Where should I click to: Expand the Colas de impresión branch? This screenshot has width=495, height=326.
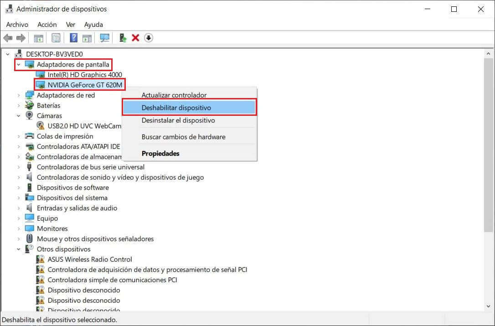(x=19, y=136)
